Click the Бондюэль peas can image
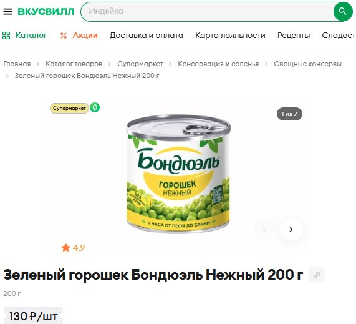This screenshot has height=324, width=356. click(x=178, y=174)
